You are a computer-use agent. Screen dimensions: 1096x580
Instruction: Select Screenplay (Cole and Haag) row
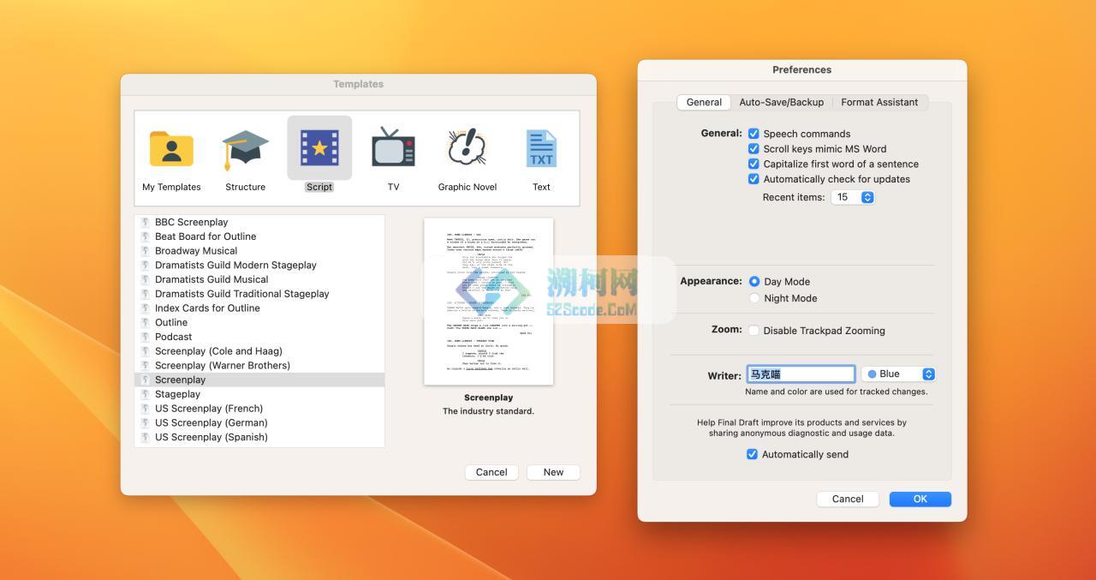[x=259, y=351]
